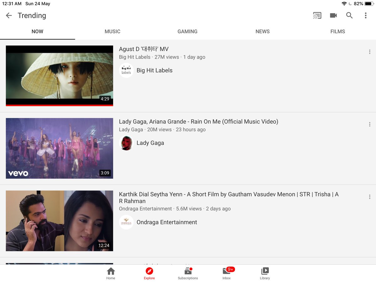
Task: Select the Explore tab in bottom bar
Action: [149, 273]
